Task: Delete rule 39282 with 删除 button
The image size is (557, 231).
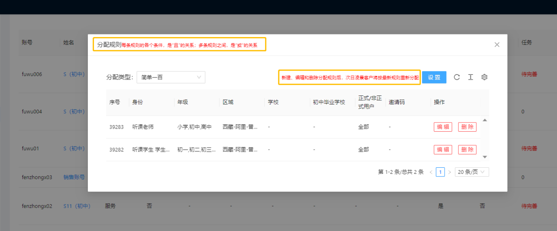Action: coord(467,150)
